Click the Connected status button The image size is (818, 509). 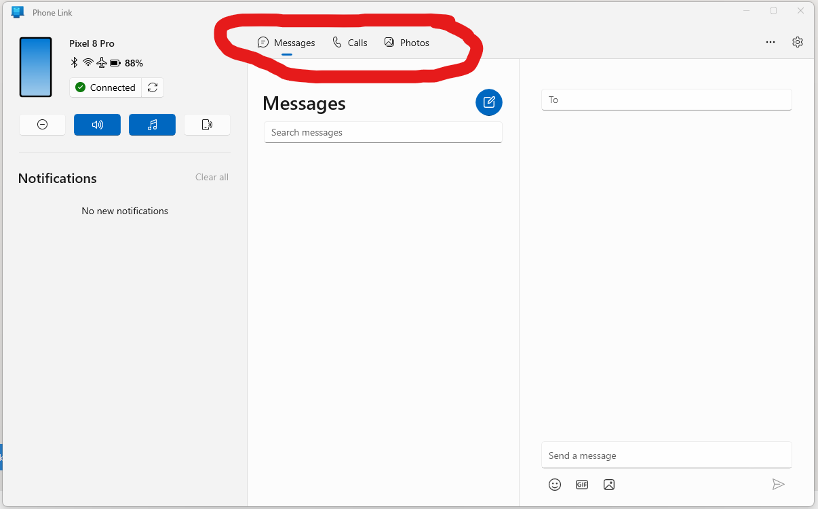click(106, 87)
